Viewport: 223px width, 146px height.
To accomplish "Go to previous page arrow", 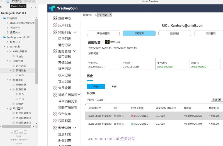I will point(32,7).
